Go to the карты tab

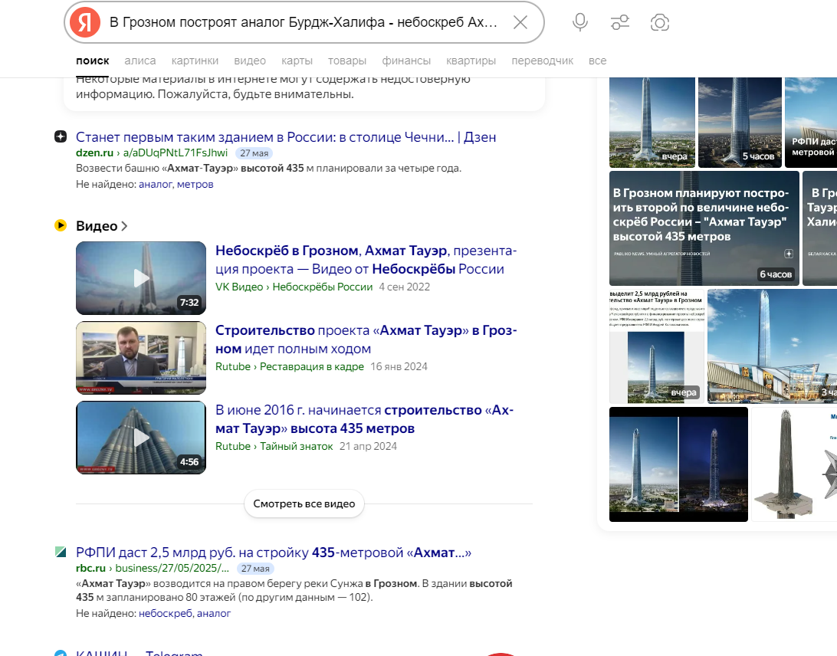coord(297,61)
